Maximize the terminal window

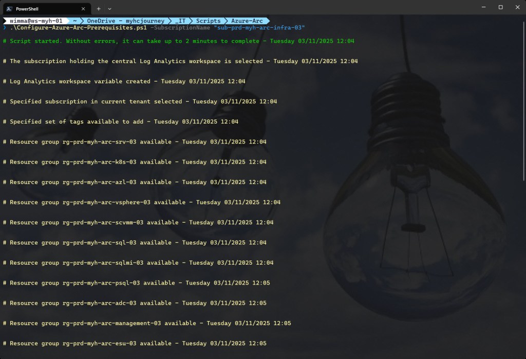(500, 7)
